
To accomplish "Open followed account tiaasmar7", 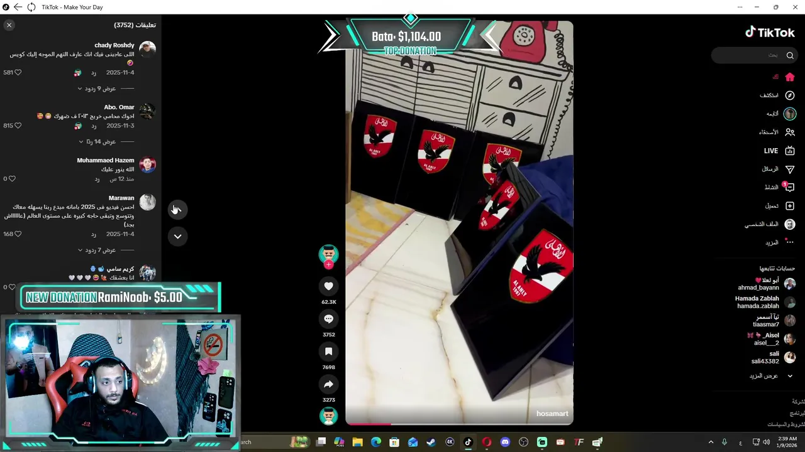I will pos(774,321).
